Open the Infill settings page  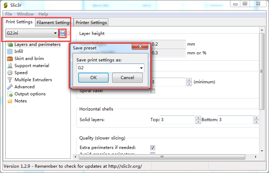tap(19, 52)
